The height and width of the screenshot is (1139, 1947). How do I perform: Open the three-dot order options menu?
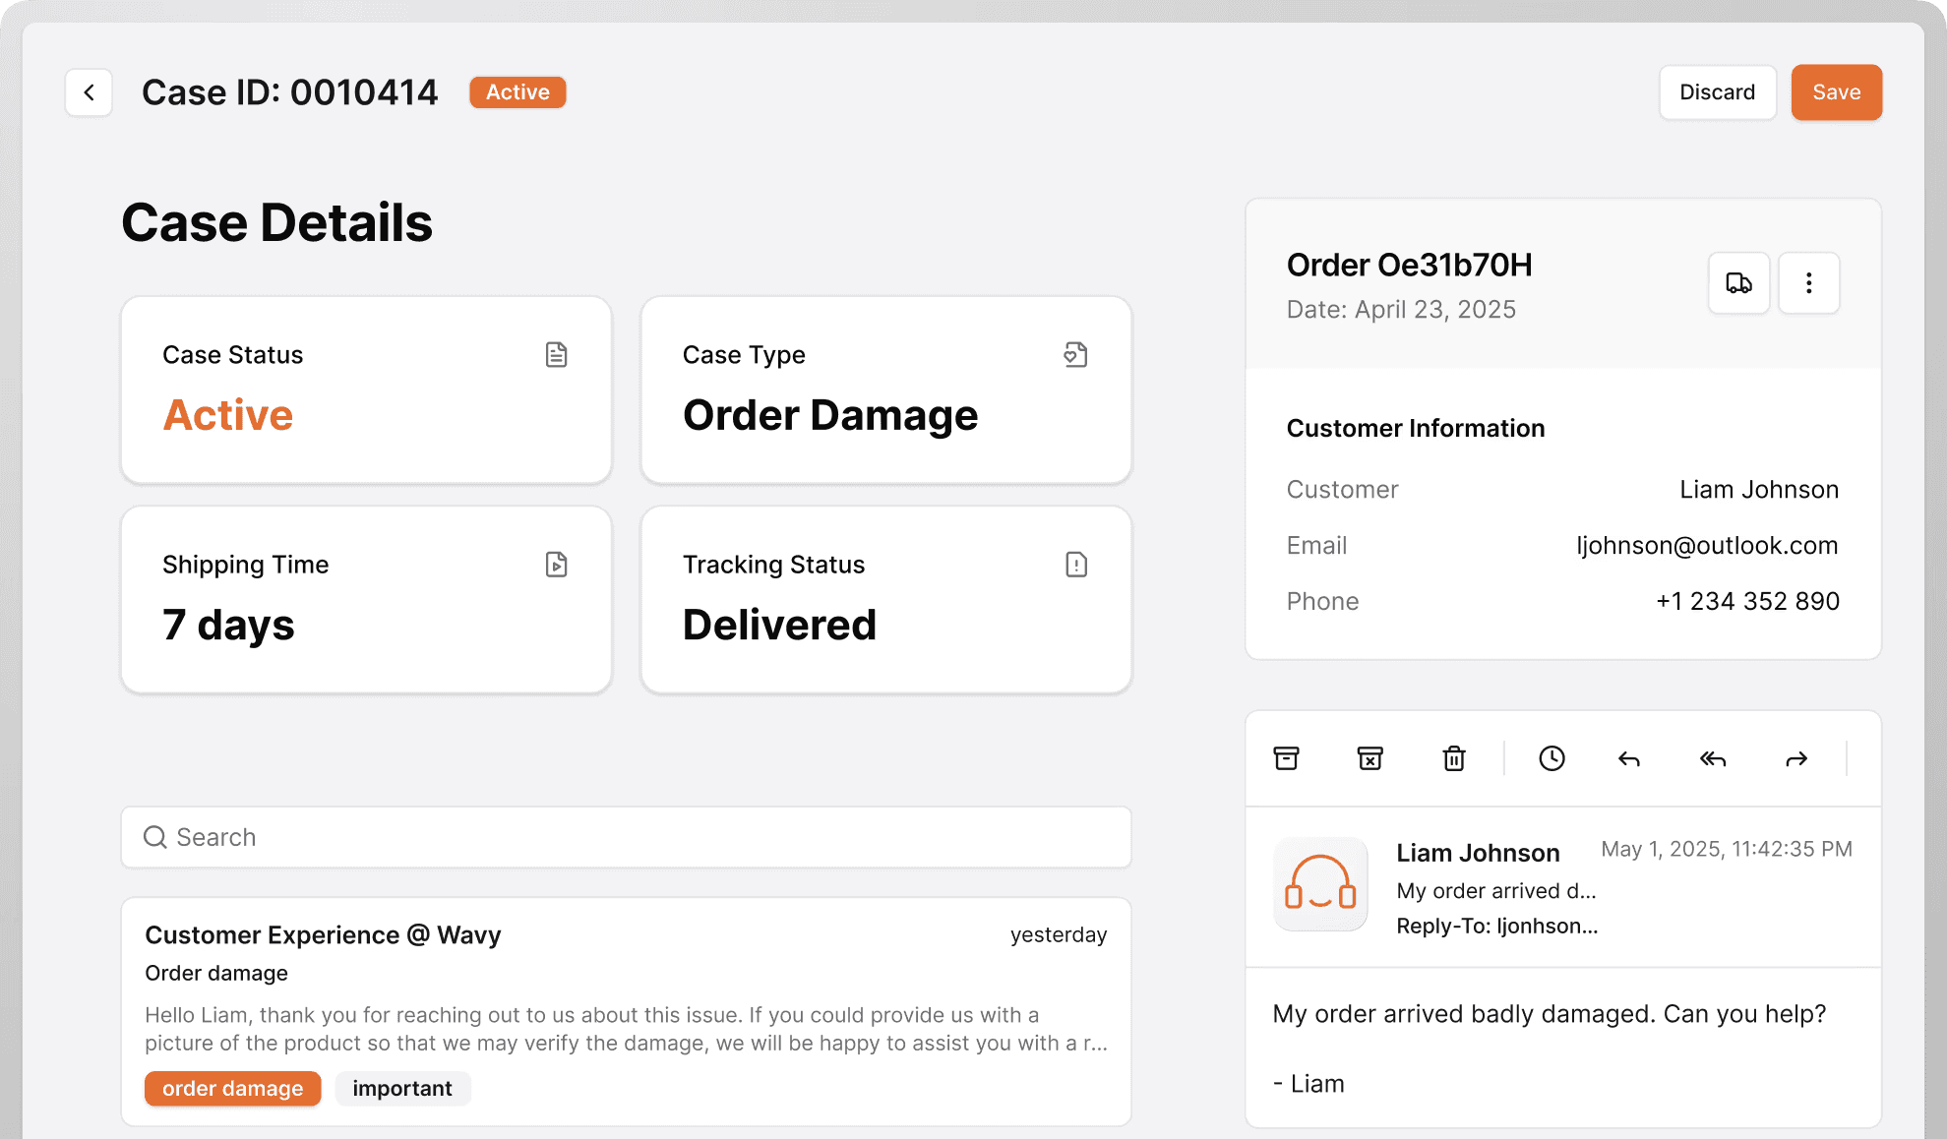[1808, 283]
